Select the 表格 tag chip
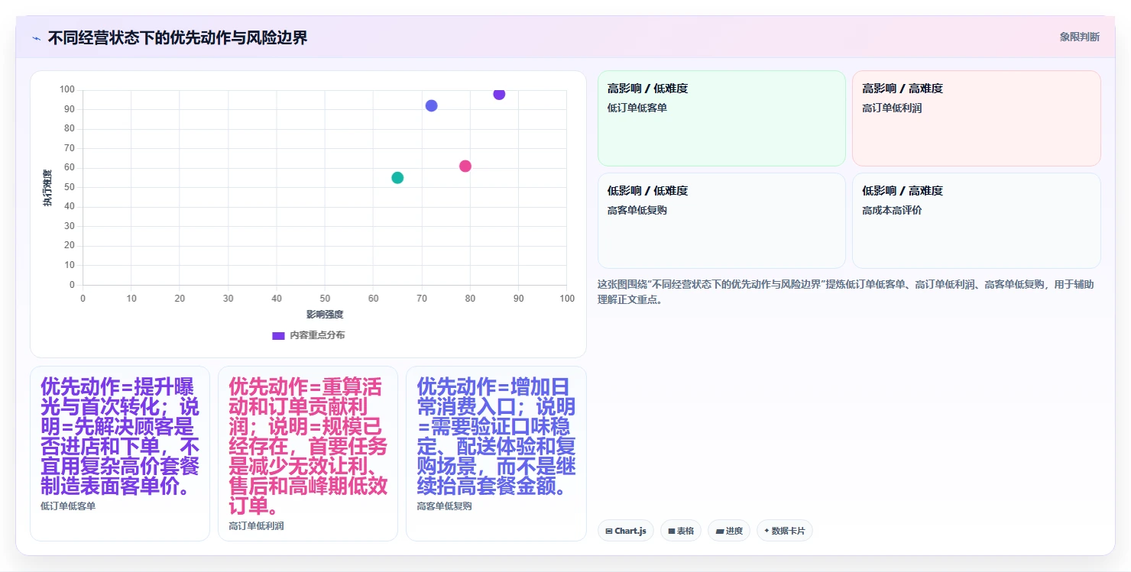The width and height of the screenshot is (1131, 572). [x=681, y=531]
